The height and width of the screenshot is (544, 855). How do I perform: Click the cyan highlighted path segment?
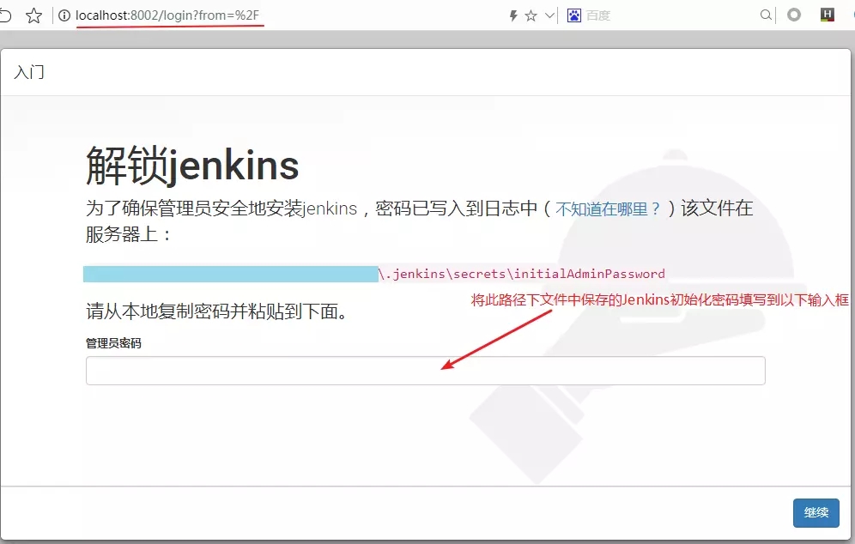point(230,273)
